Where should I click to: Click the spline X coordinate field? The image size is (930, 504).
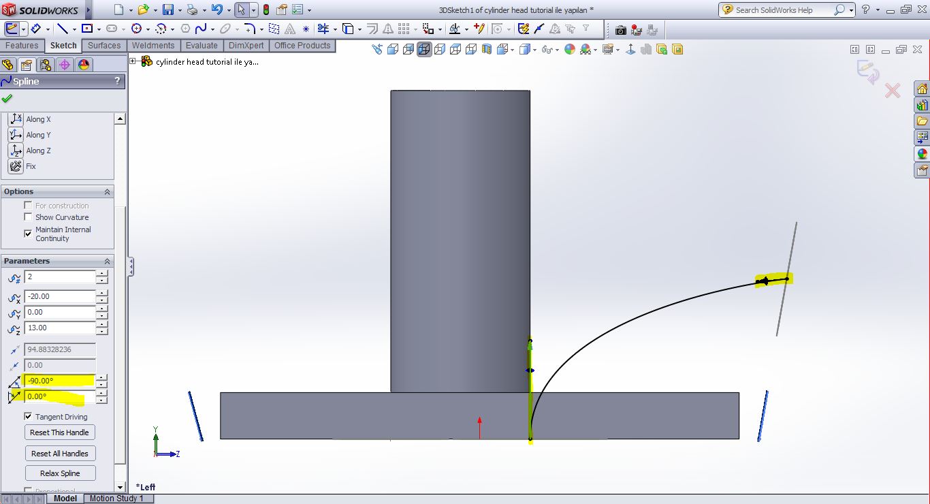(60, 296)
